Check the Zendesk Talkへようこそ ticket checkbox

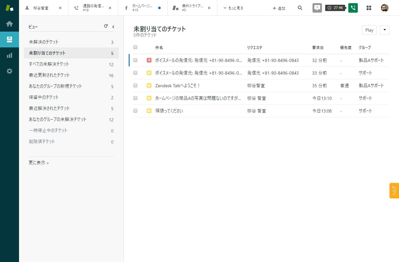click(x=135, y=86)
